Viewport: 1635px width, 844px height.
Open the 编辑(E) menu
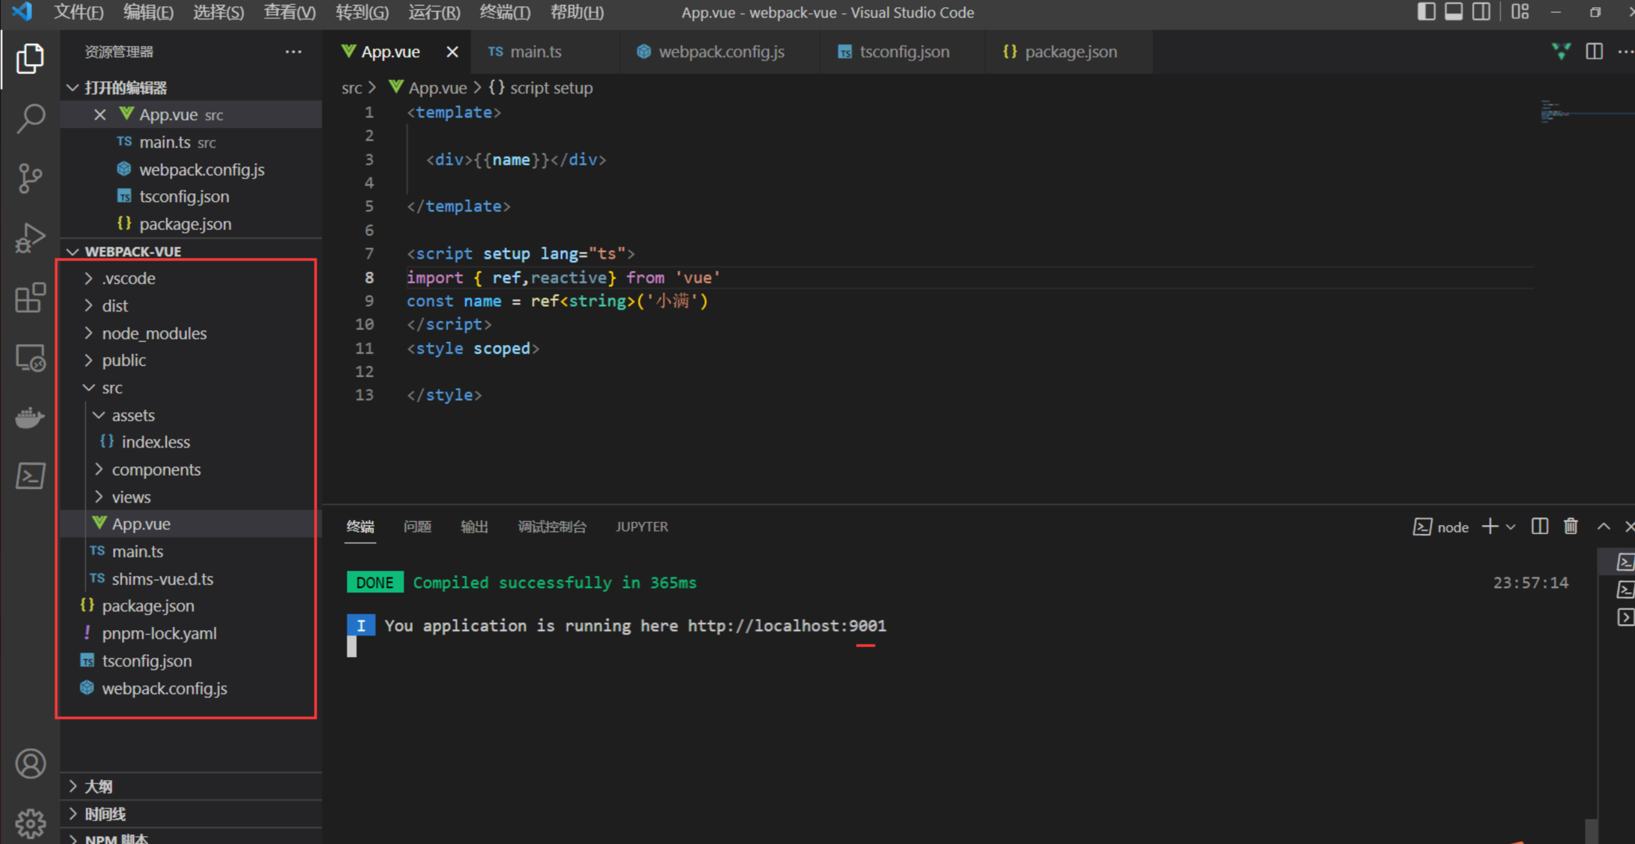point(148,12)
